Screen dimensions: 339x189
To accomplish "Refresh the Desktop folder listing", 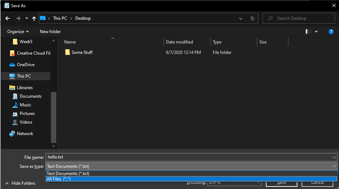I will click(252, 18).
